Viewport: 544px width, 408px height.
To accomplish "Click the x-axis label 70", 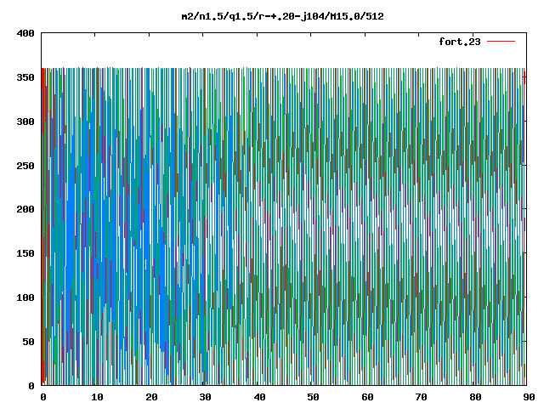I will pyautogui.click(x=421, y=397).
